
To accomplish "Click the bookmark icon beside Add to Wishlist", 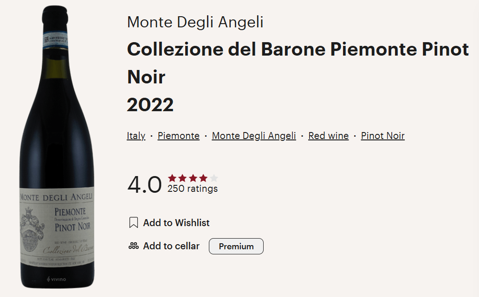I will tap(134, 223).
